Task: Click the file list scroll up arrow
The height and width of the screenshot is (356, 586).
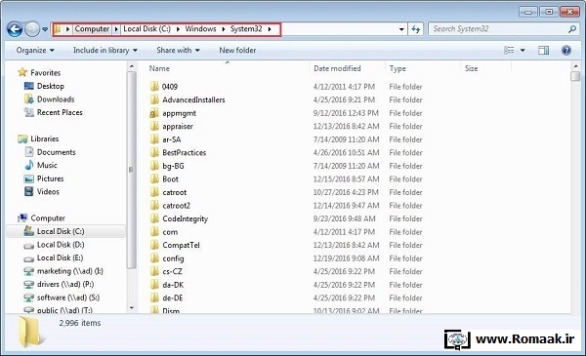Action: [575, 66]
